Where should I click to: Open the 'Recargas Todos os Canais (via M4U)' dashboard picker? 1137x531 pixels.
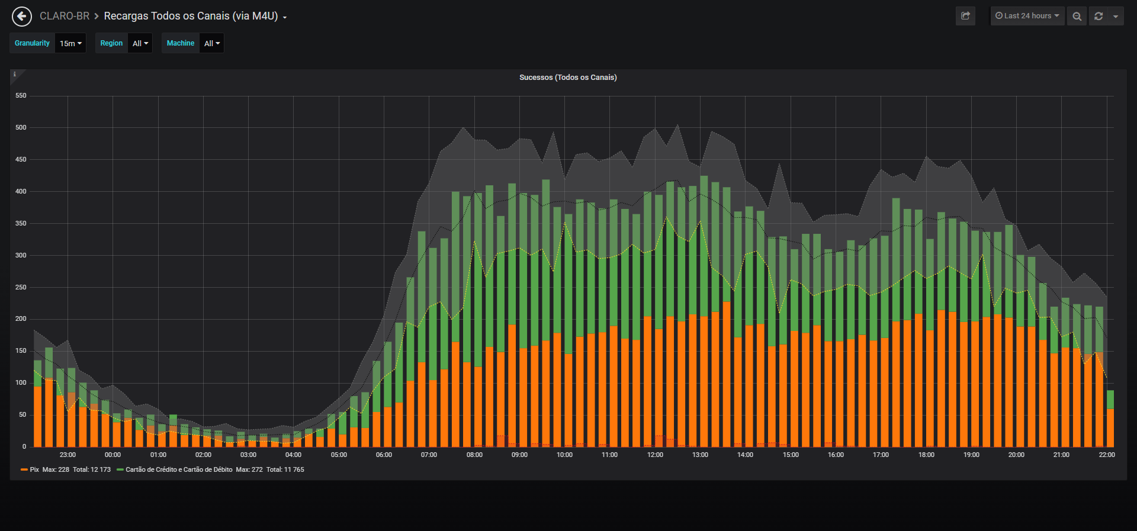(x=195, y=16)
